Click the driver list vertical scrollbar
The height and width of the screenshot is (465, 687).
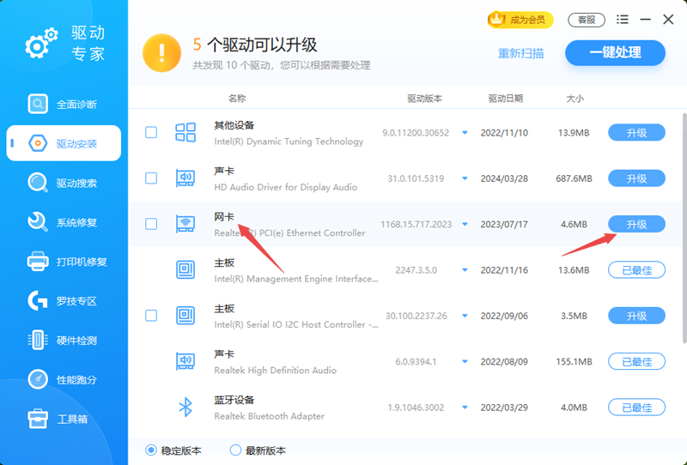click(684, 227)
